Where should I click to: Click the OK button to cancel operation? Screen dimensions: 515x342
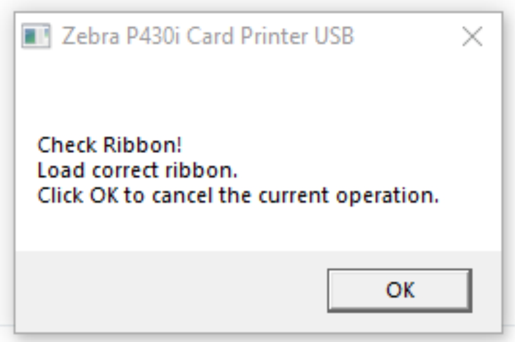399,290
